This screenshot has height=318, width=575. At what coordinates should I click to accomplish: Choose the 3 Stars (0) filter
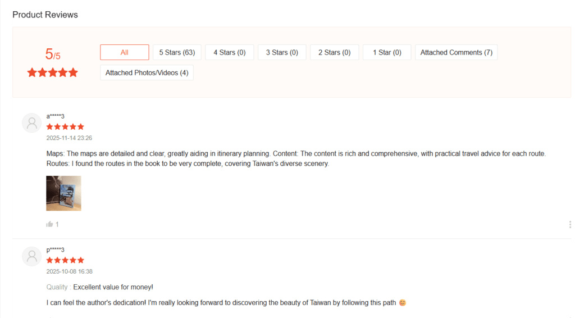(282, 52)
